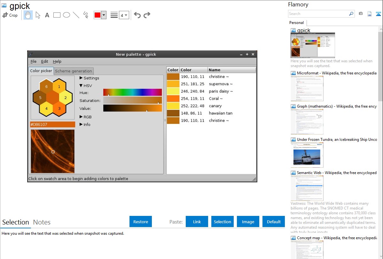Choose the text annotation tool
Image resolution: width=383 pixels, height=259 pixels.
[x=47, y=15]
